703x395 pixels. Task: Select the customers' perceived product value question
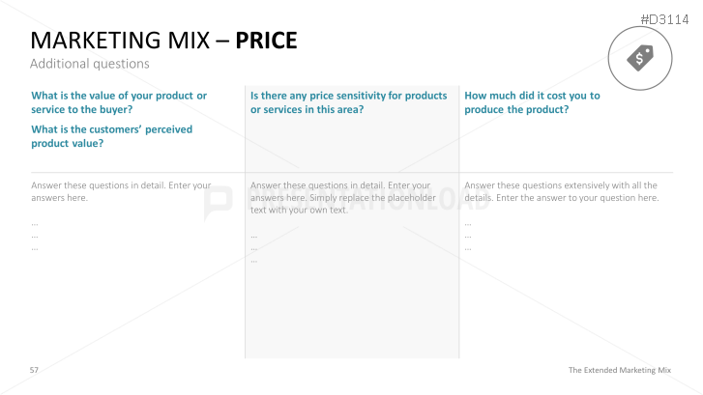click(112, 136)
